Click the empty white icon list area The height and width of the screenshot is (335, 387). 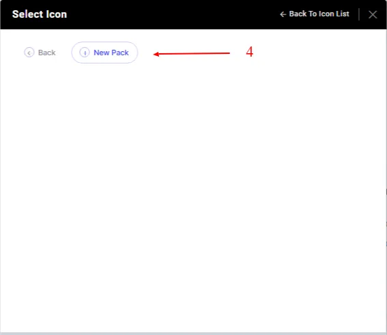point(194,197)
